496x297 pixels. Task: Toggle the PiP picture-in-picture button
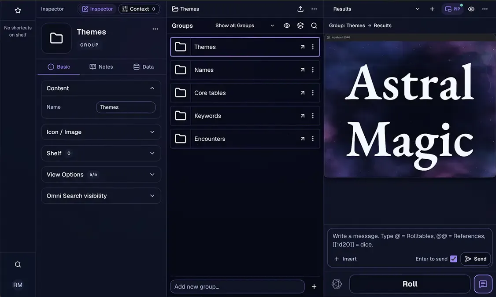click(453, 9)
